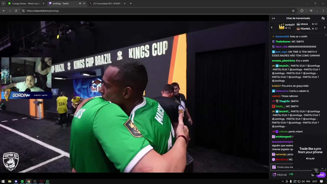Close the JonVlogs Twitch tab
Screen dimensions: 327x184
coord(84,4)
